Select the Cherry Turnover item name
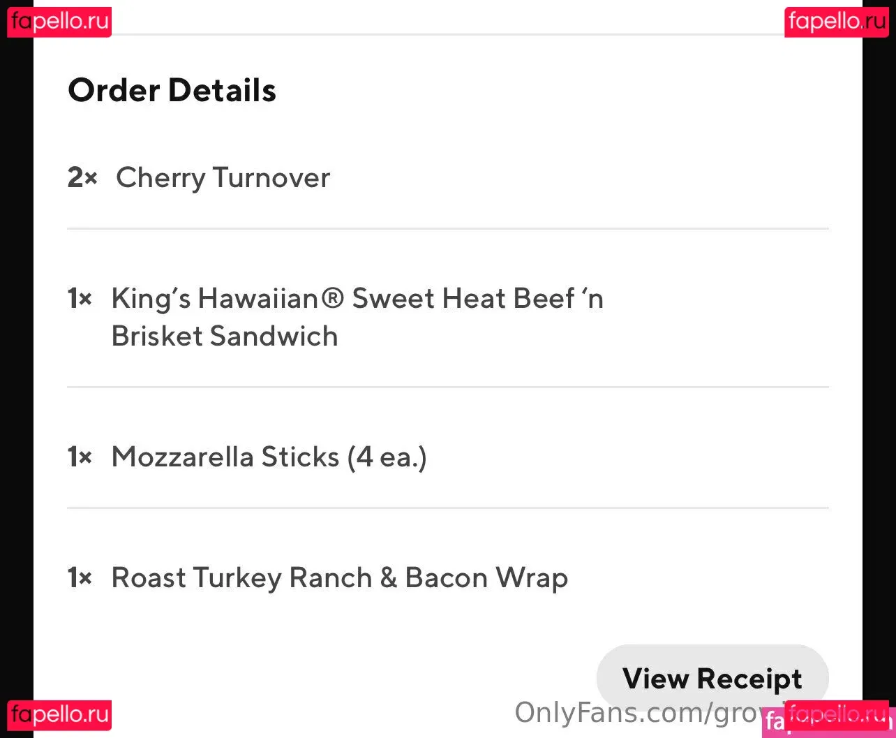 coord(223,178)
